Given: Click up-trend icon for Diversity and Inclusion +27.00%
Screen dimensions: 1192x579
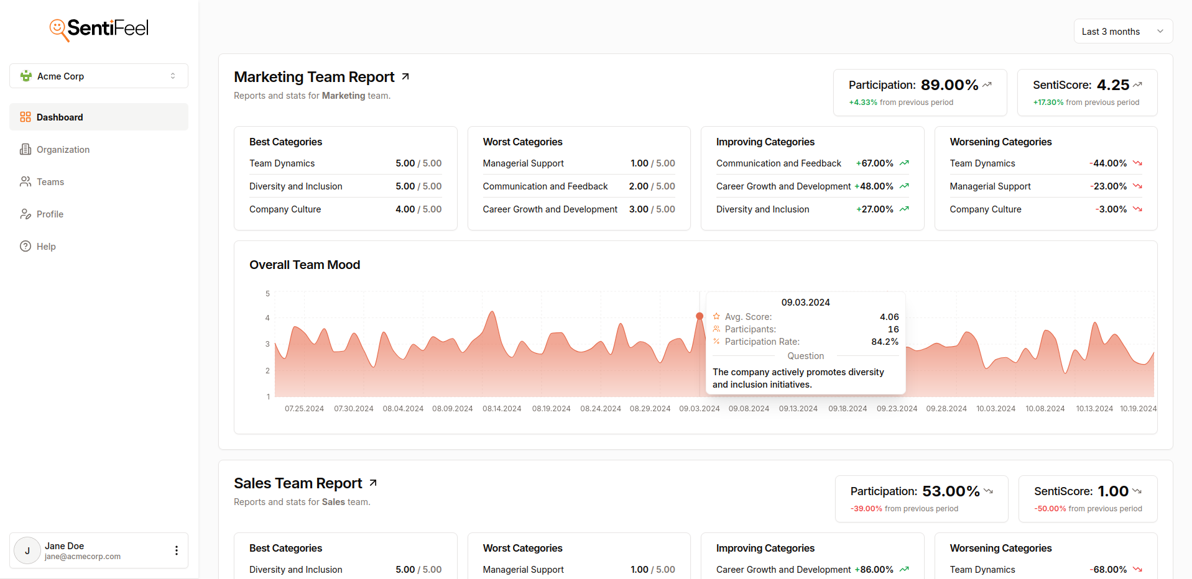Looking at the screenshot, I should click(904, 209).
